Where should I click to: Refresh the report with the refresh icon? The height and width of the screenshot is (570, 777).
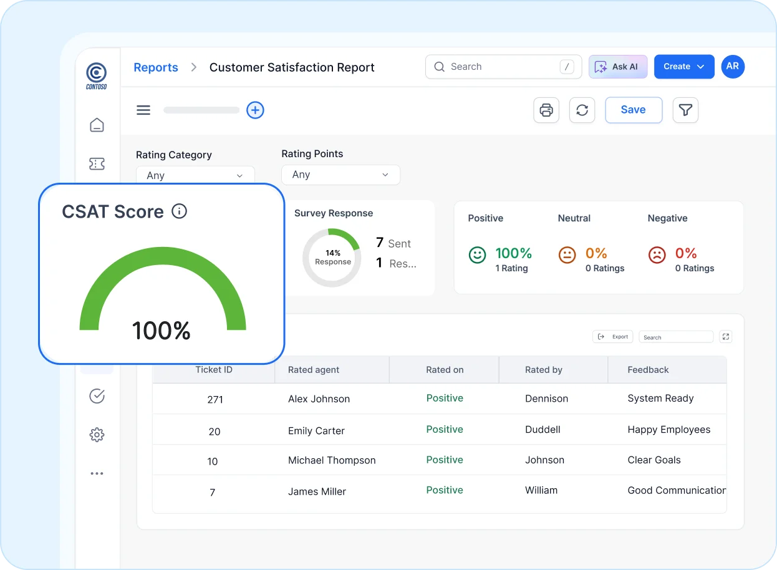click(x=582, y=110)
